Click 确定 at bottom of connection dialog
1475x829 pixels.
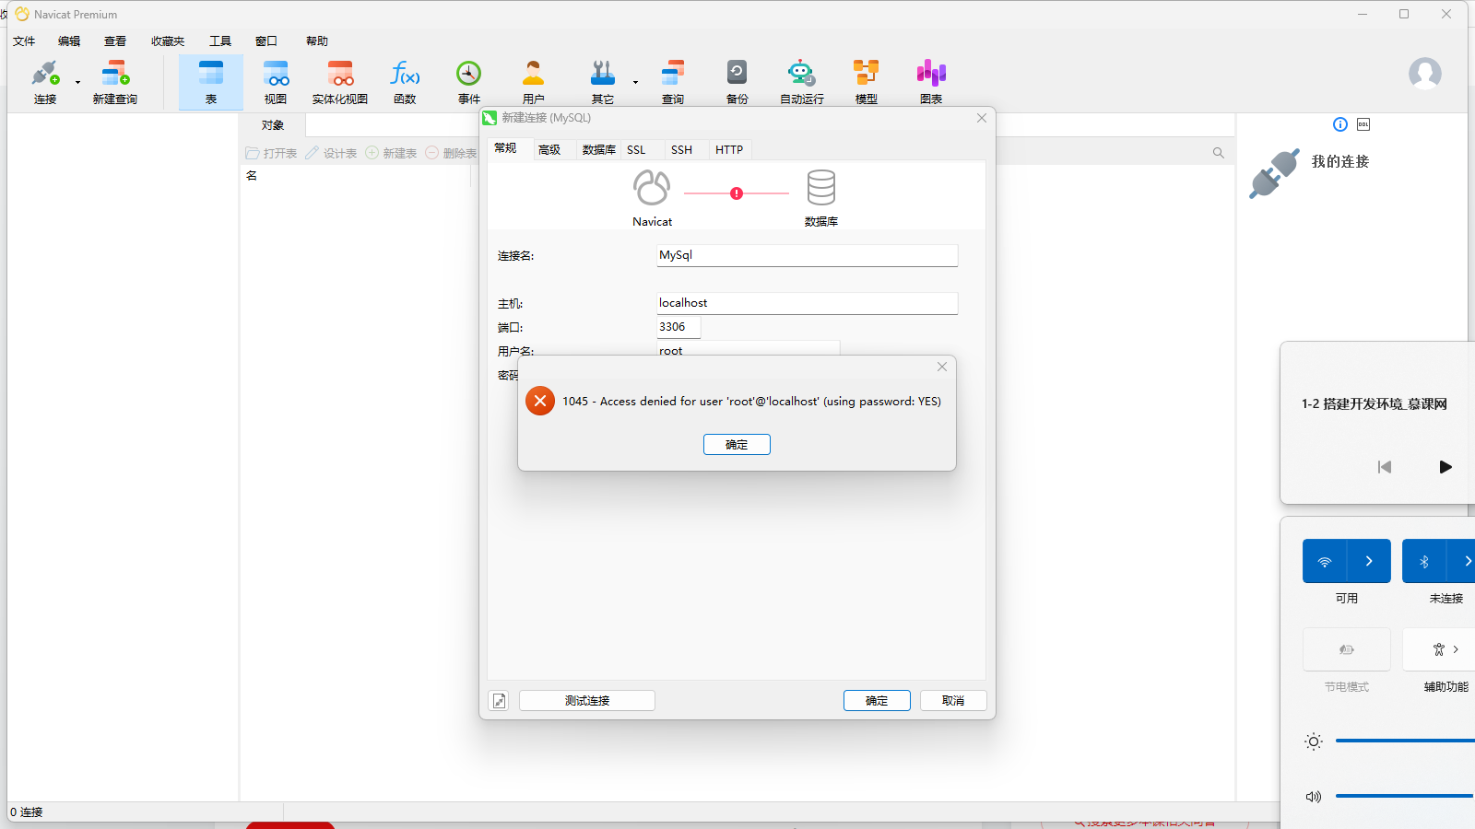[x=877, y=701]
